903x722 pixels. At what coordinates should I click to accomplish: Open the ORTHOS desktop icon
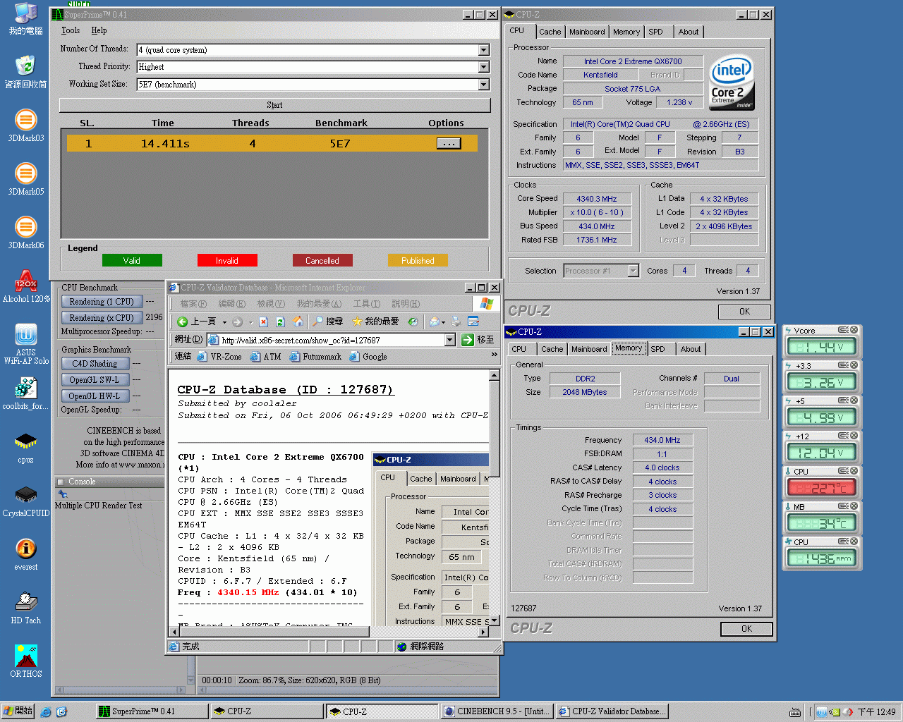tap(26, 656)
